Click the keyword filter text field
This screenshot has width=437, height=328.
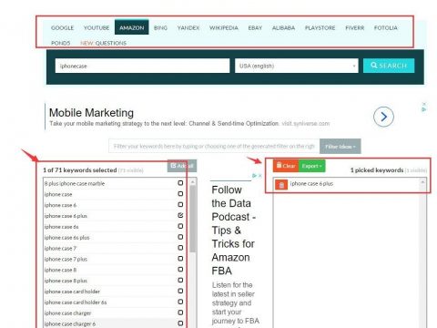pyautogui.click(x=214, y=146)
